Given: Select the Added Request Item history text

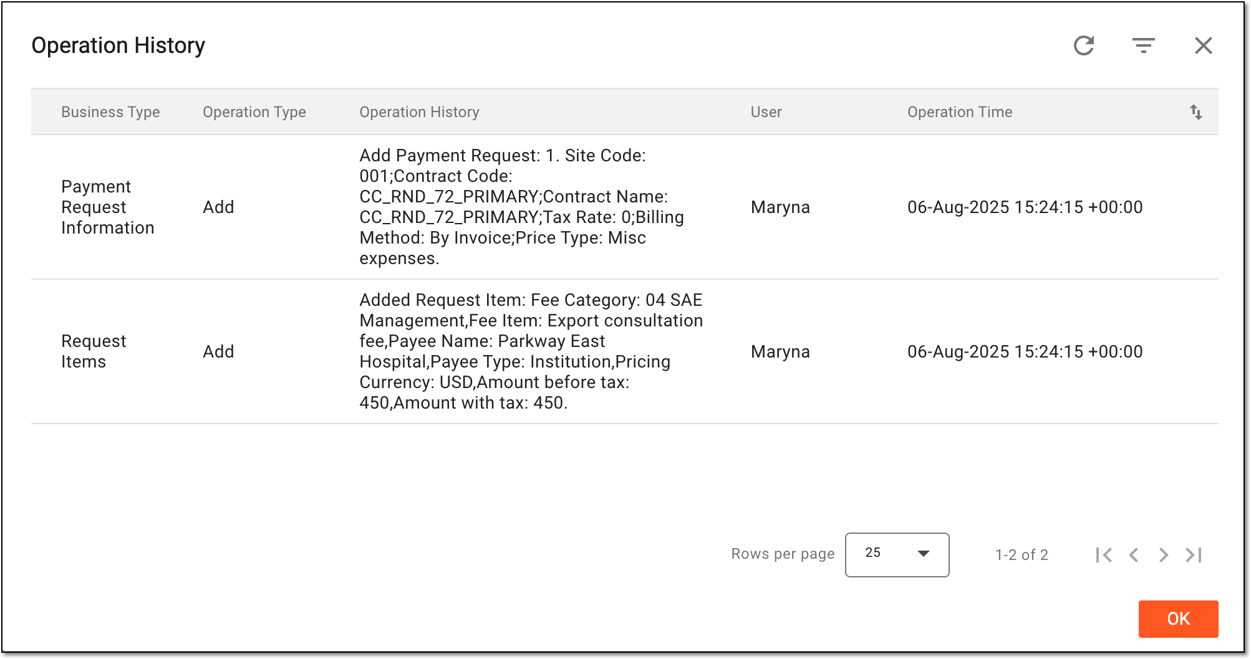Looking at the screenshot, I should click(x=531, y=351).
